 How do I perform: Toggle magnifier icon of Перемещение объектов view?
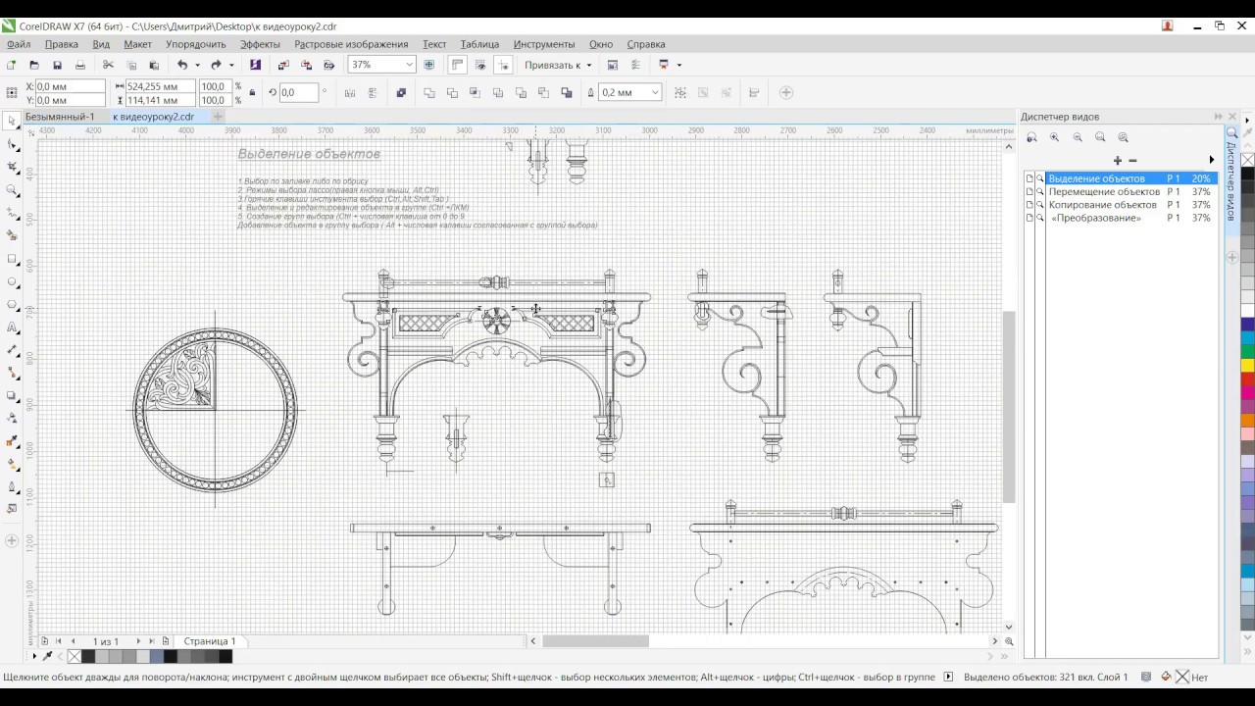click(1040, 192)
